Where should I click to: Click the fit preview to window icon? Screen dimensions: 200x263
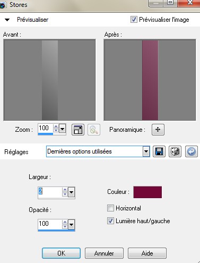pos(78,130)
